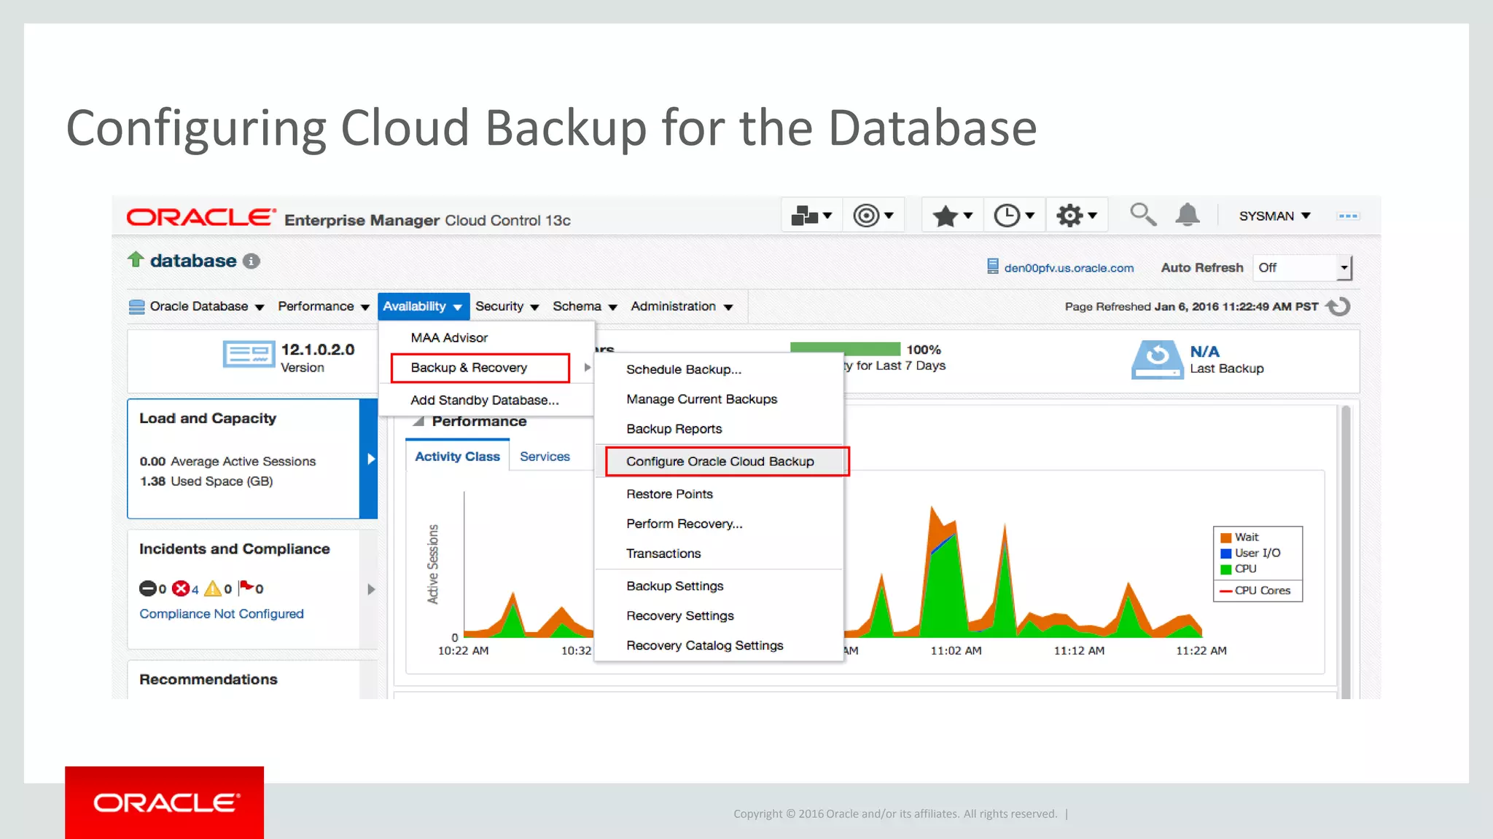Click the 100% availability progress bar
Viewport: 1493px width, 839px height.
(x=845, y=349)
